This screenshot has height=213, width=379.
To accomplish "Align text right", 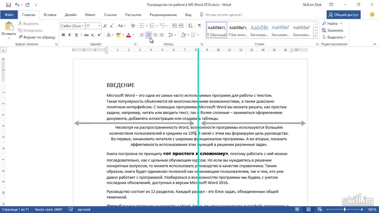I will pyautogui.click(x=155, y=35).
